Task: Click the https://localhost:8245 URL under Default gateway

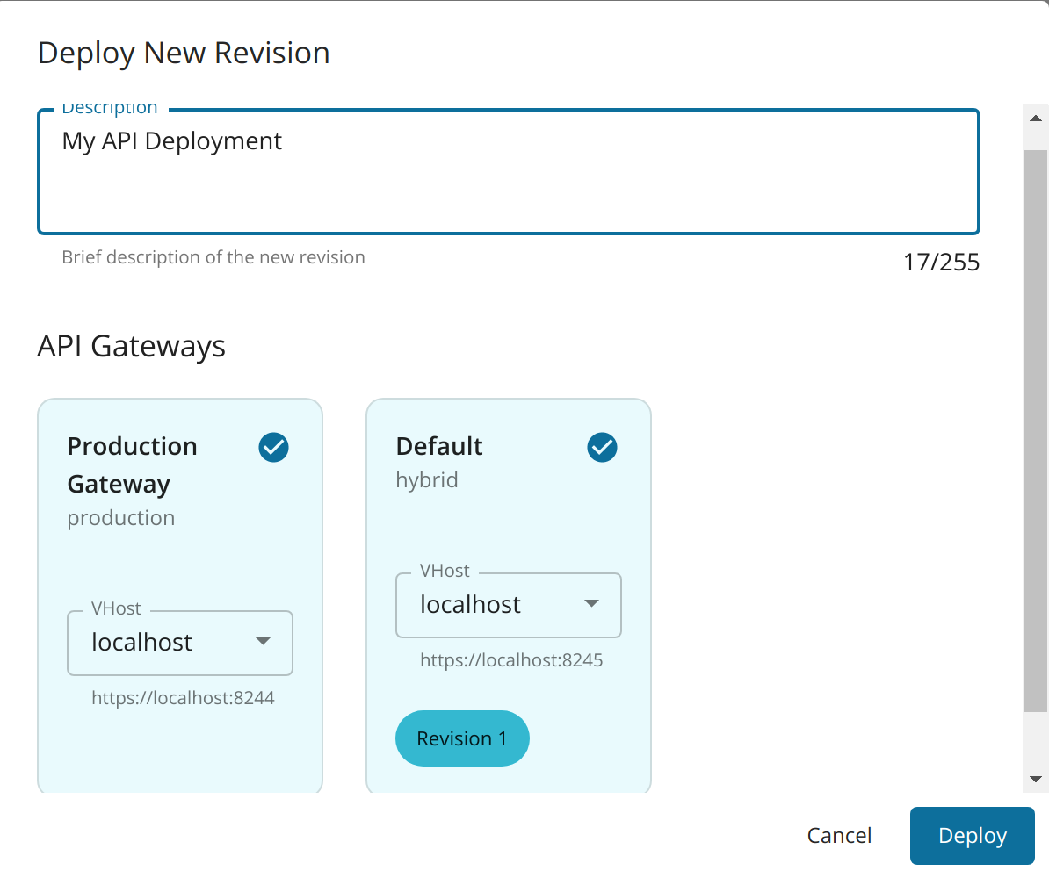Action: (x=511, y=659)
